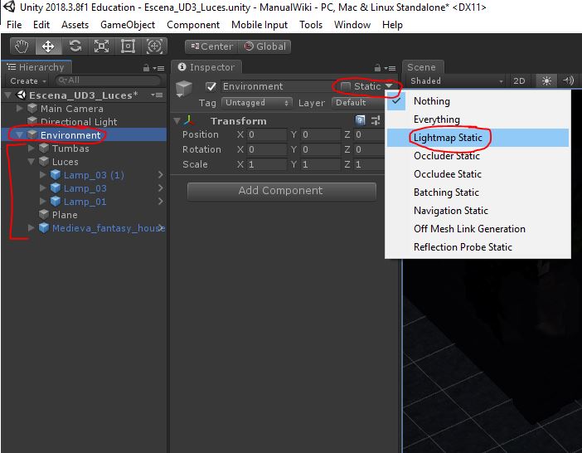582x453 pixels.
Task: Select the Rotate tool
Action: pos(75,46)
